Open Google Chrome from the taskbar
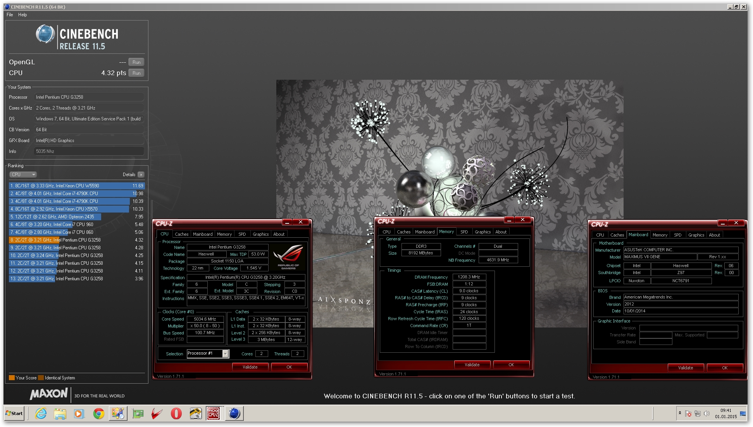The height and width of the screenshot is (427, 753). click(98, 413)
